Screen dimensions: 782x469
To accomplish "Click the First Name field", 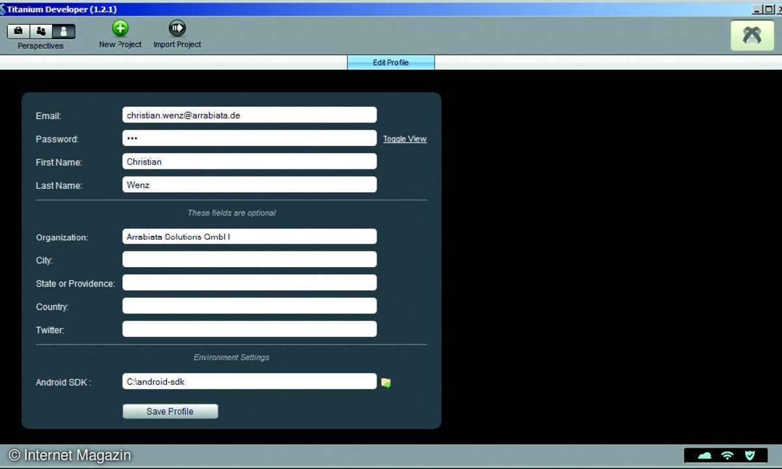I will point(250,162).
